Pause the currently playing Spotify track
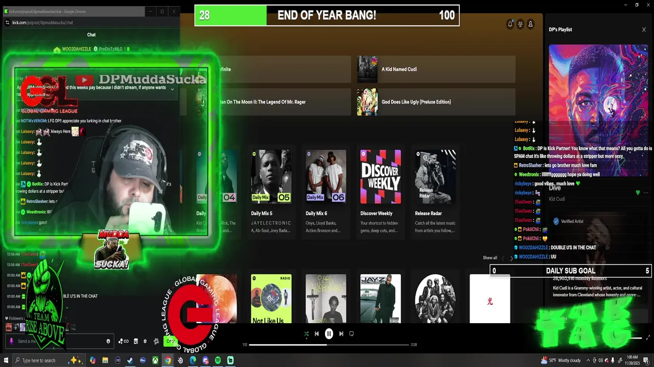Image resolution: width=654 pixels, height=367 pixels. point(329,334)
